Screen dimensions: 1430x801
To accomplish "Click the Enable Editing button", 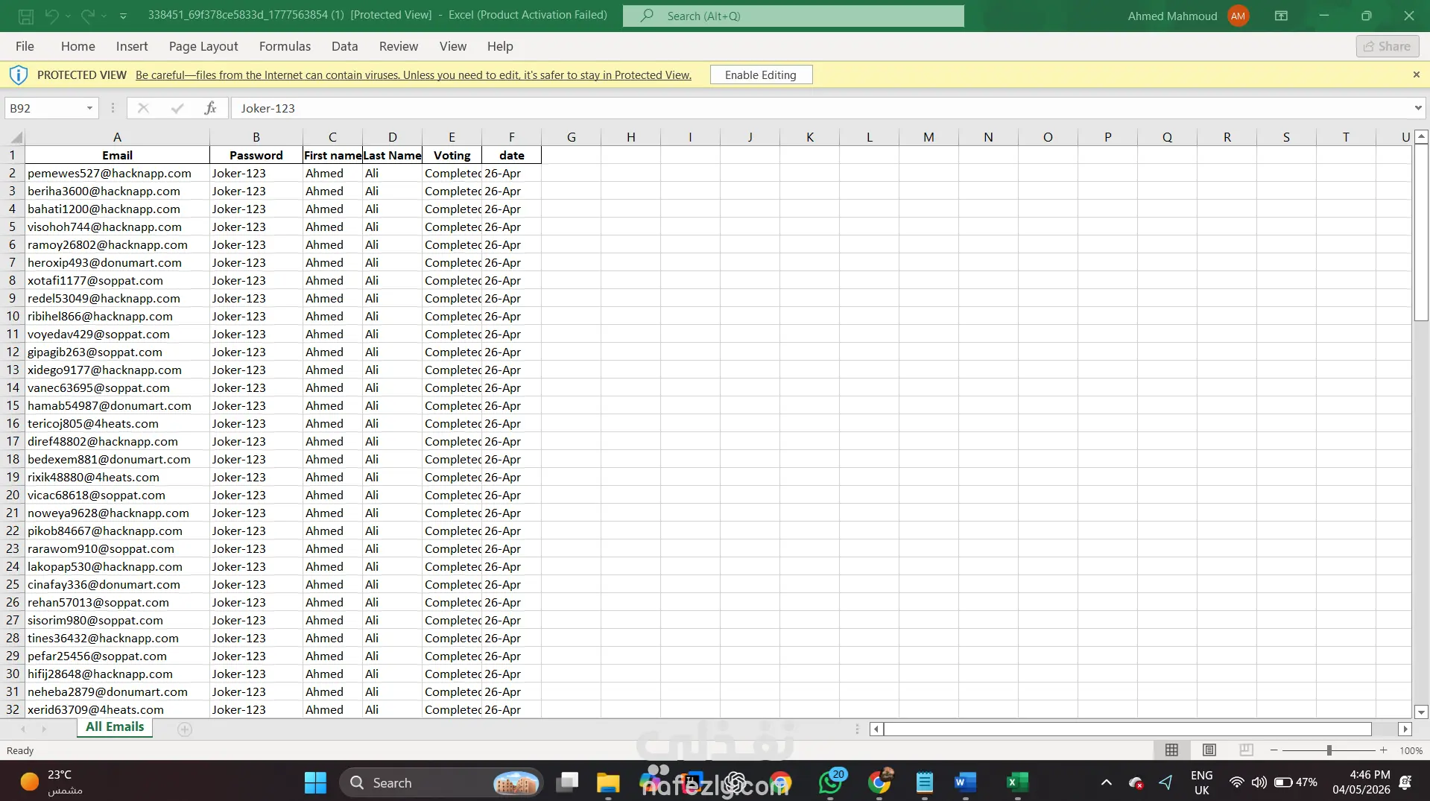I will click(x=761, y=75).
